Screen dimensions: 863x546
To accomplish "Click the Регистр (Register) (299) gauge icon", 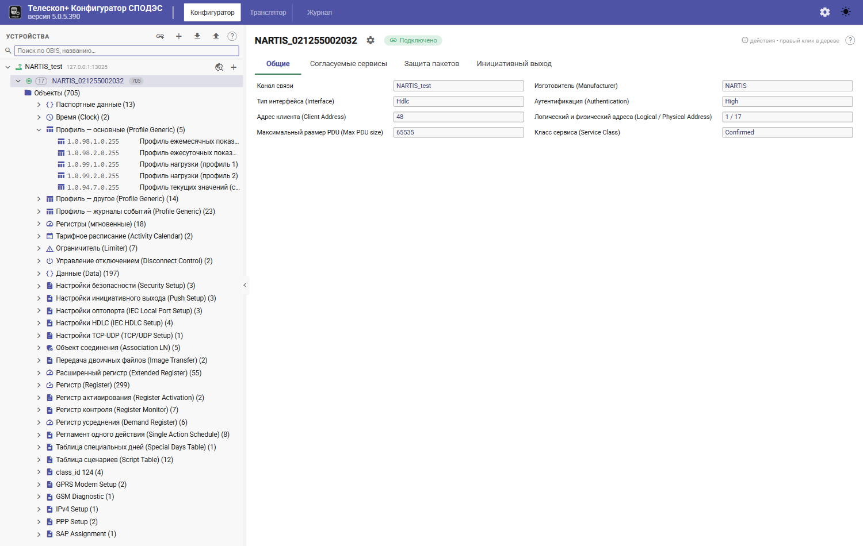I will 49,385.
